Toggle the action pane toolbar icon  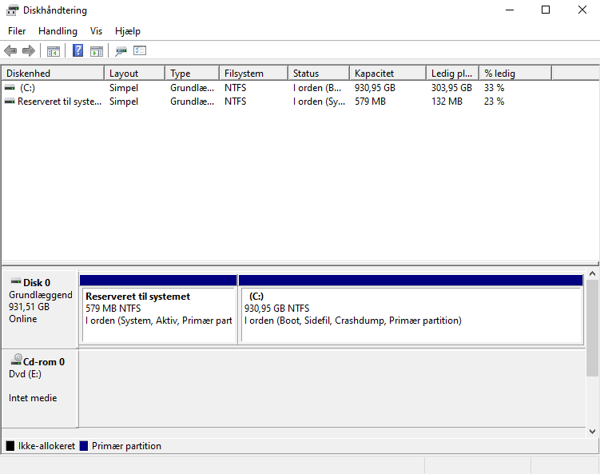pyautogui.click(x=97, y=51)
